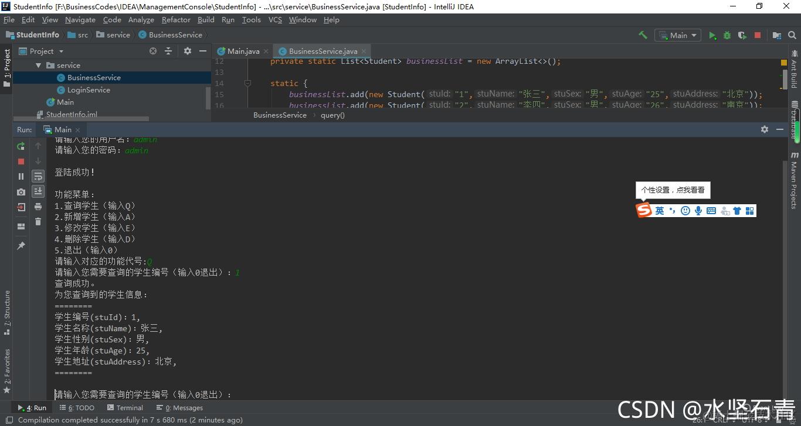Image resolution: width=801 pixels, height=426 pixels.
Task: Click the editor vertical scrollbar
Action: click(x=784, y=79)
